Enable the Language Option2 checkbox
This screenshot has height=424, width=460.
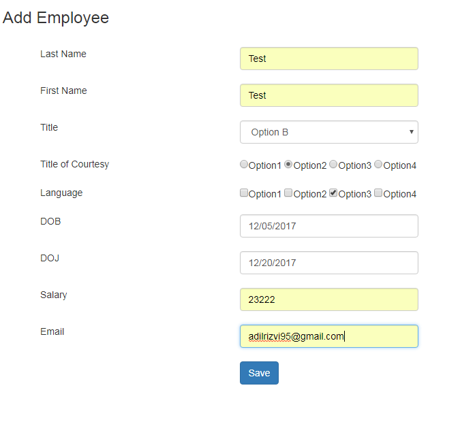(x=289, y=193)
